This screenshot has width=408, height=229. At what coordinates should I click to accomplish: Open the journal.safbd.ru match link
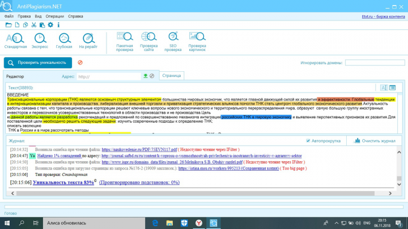[x=202, y=156]
